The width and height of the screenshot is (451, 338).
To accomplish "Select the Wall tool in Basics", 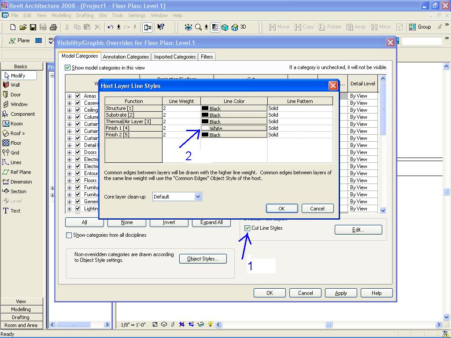I will click(x=15, y=85).
